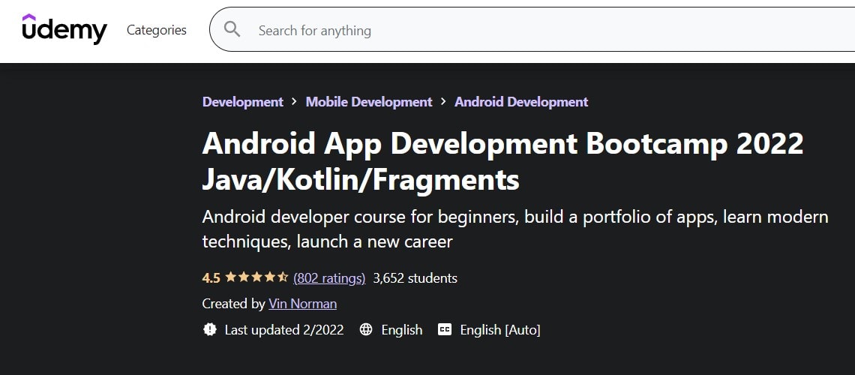Click the 3,652 students count

point(415,278)
